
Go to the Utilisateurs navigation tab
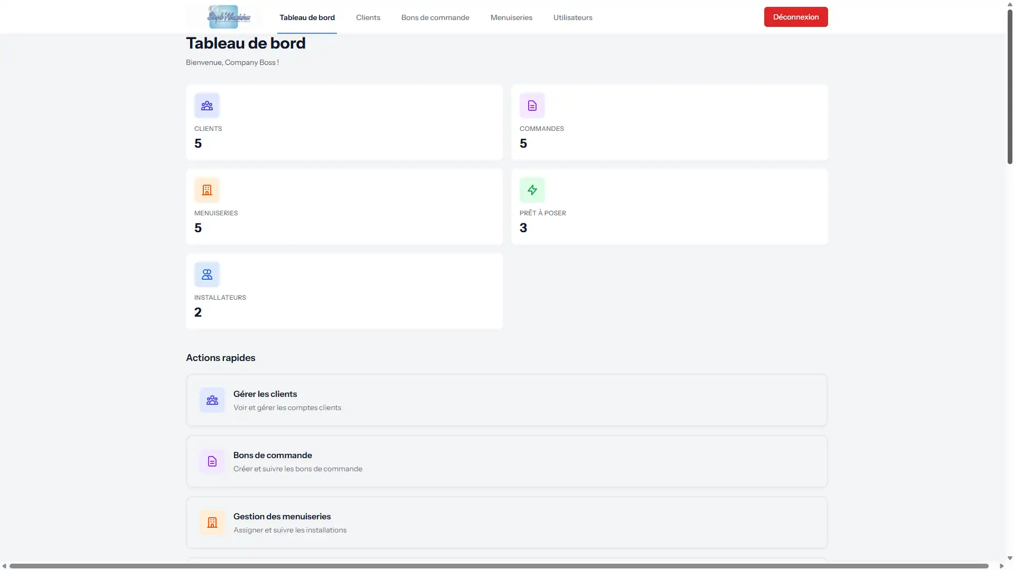572,17
